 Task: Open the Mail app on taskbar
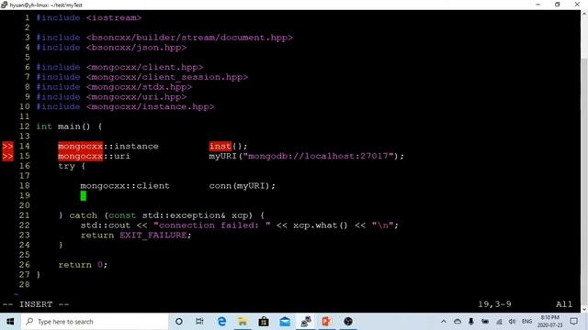pyautogui.click(x=285, y=322)
